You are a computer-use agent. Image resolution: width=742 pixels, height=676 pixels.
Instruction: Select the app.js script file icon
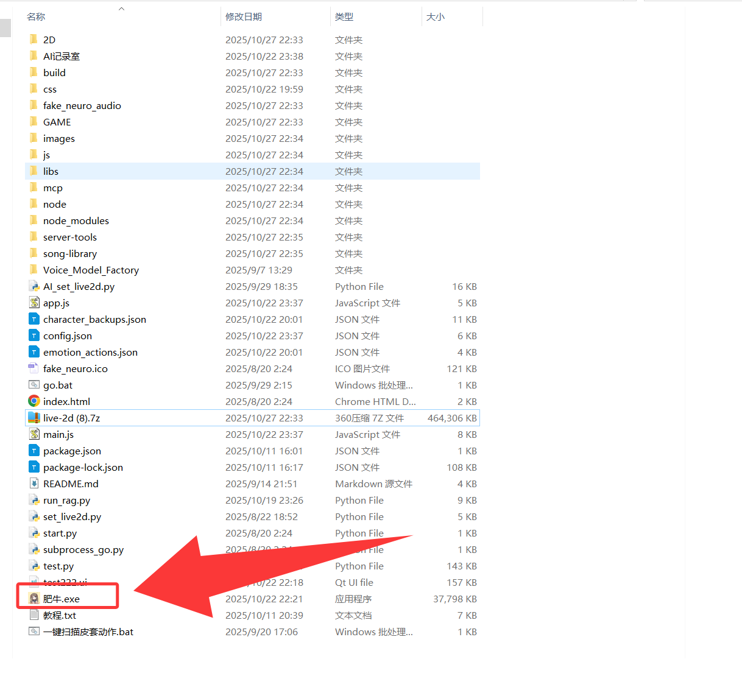coord(34,303)
